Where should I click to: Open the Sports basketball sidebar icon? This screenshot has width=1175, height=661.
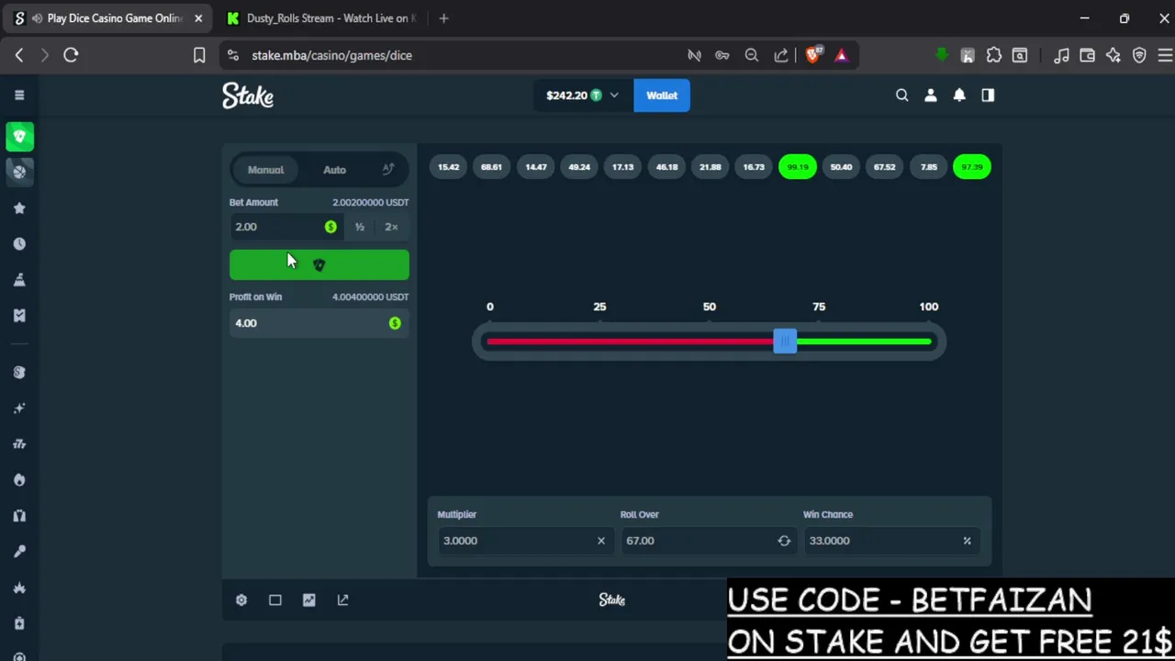click(x=19, y=172)
